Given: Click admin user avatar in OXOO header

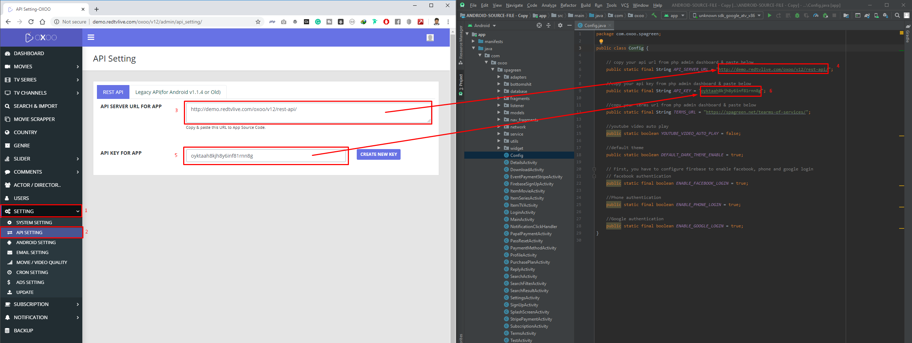Looking at the screenshot, I should coord(430,37).
